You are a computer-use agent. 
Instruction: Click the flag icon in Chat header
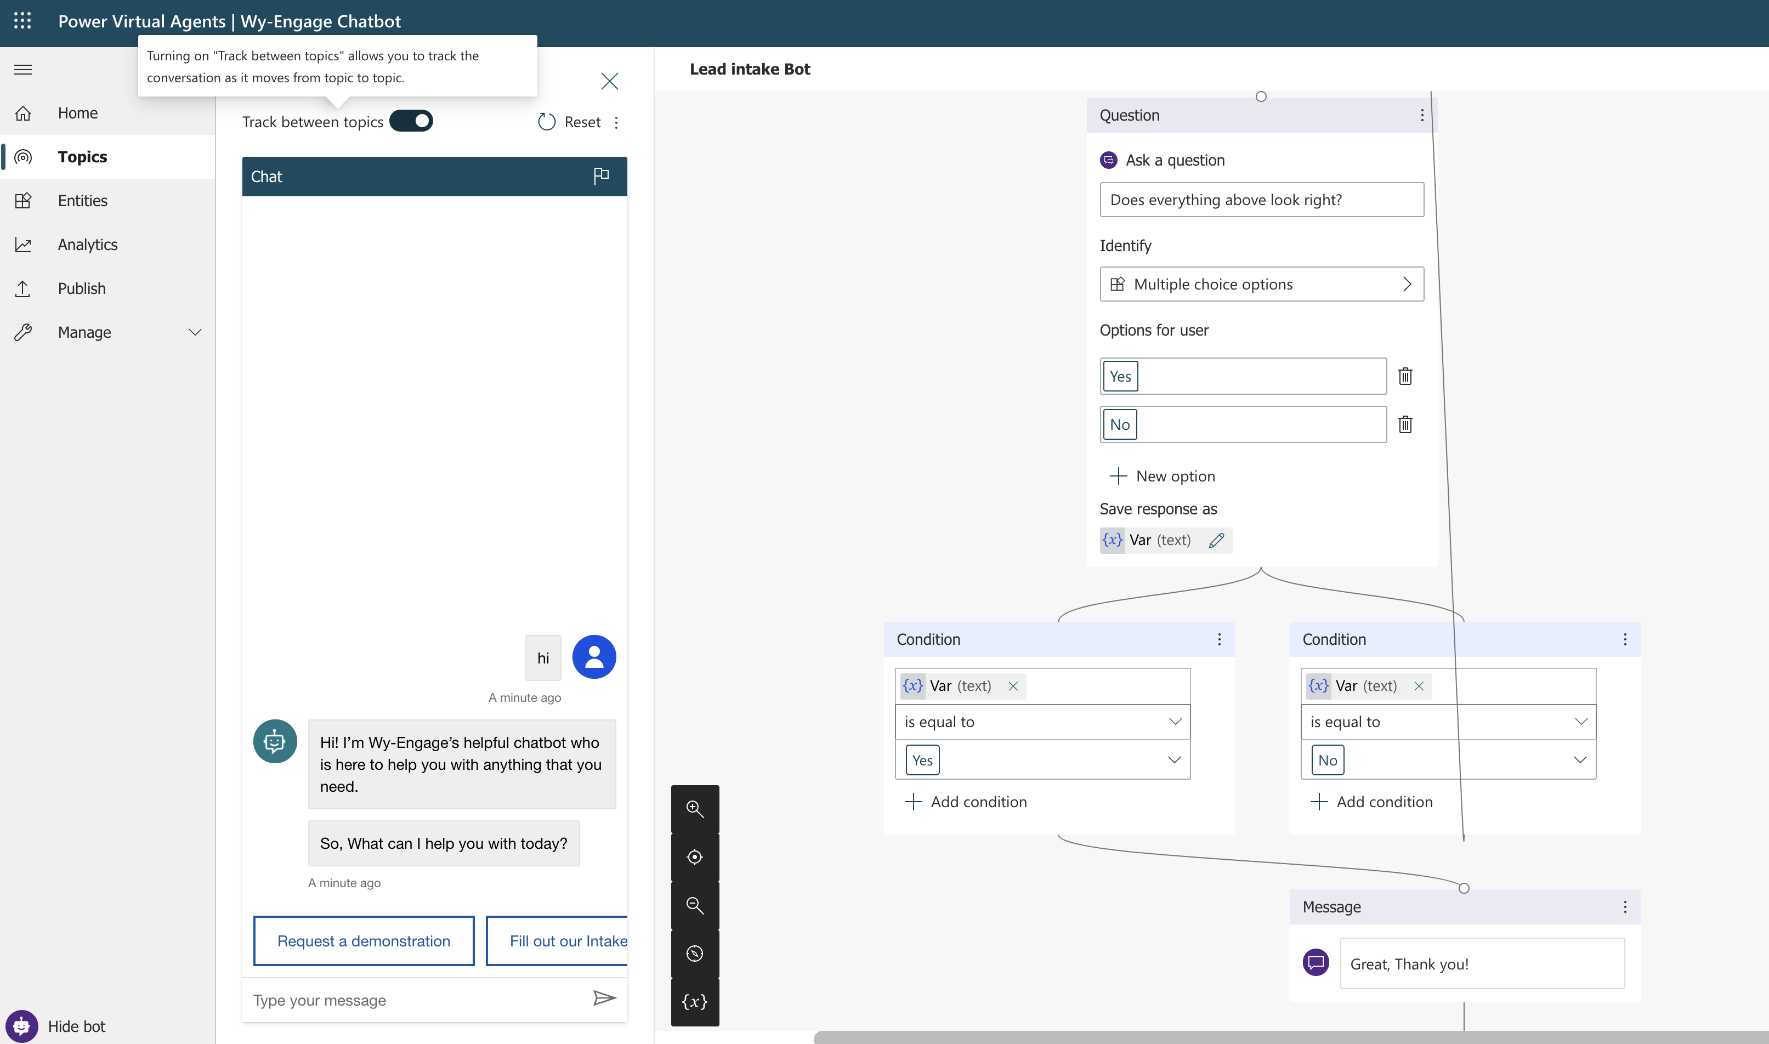[600, 175]
